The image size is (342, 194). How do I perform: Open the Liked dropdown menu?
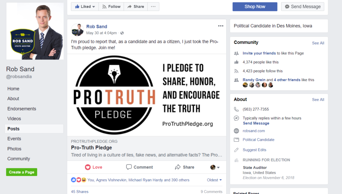pyautogui.click(x=84, y=7)
